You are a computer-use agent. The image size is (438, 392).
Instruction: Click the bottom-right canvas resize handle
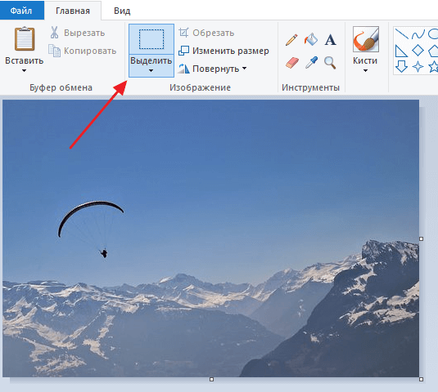coord(422,379)
